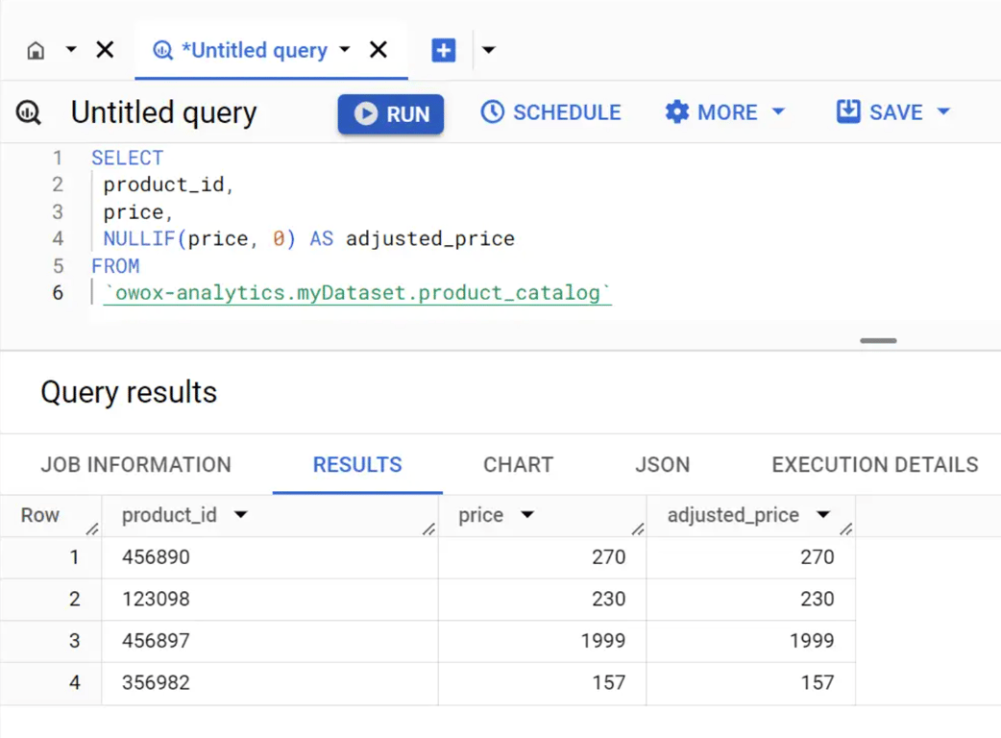The image size is (1001, 738).
Task: Click the gear icon in More
Action: 676,111
